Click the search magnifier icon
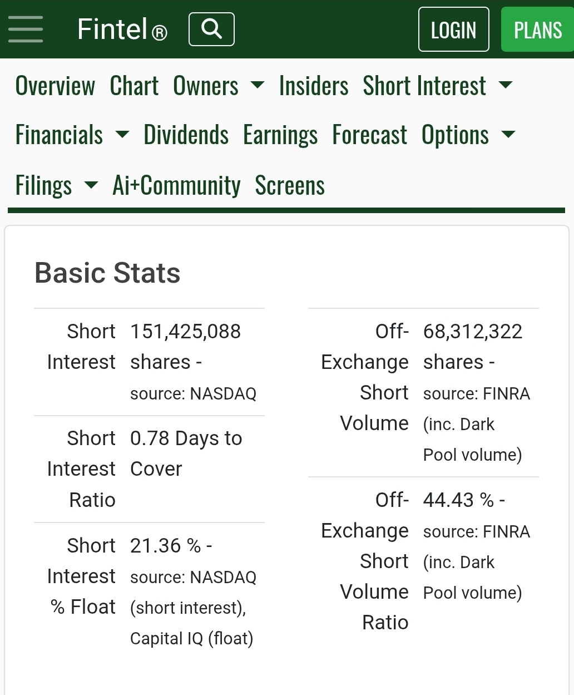This screenshot has height=695, width=574. coord(211,29)
